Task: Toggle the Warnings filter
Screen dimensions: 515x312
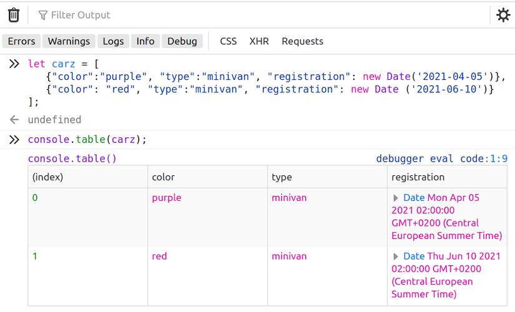Action: click(69, 41)
